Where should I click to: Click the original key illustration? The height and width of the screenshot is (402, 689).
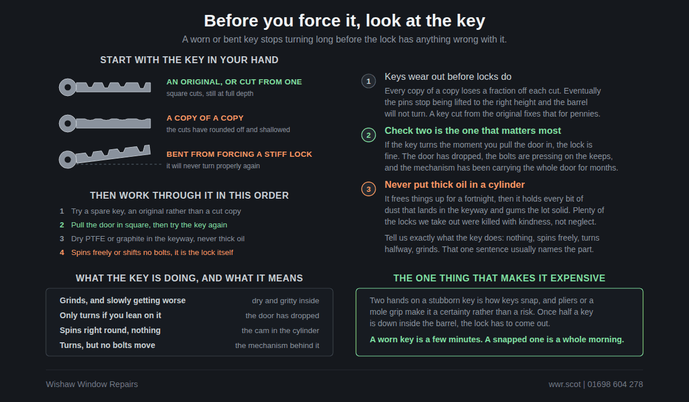point(105,87)
